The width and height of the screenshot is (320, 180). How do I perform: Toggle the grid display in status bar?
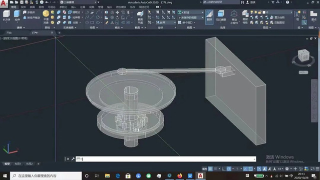[210, 169]
